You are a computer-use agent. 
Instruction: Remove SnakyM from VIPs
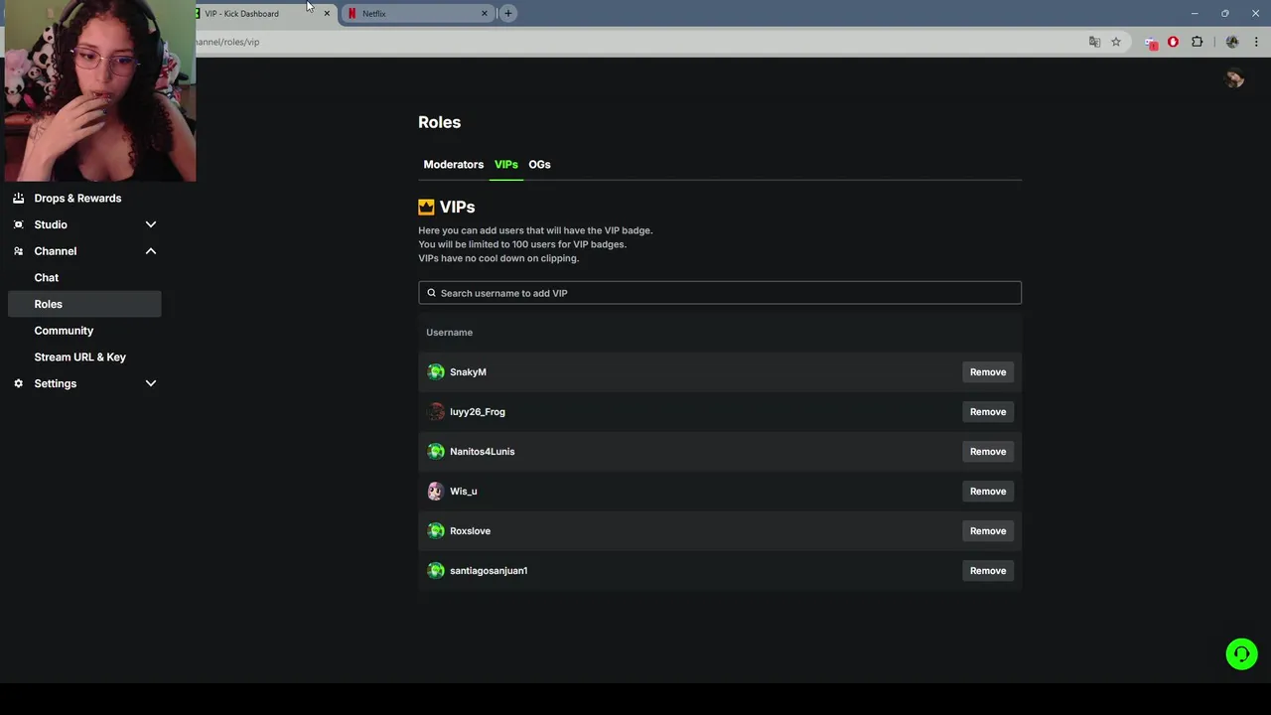tap(987, 372)
